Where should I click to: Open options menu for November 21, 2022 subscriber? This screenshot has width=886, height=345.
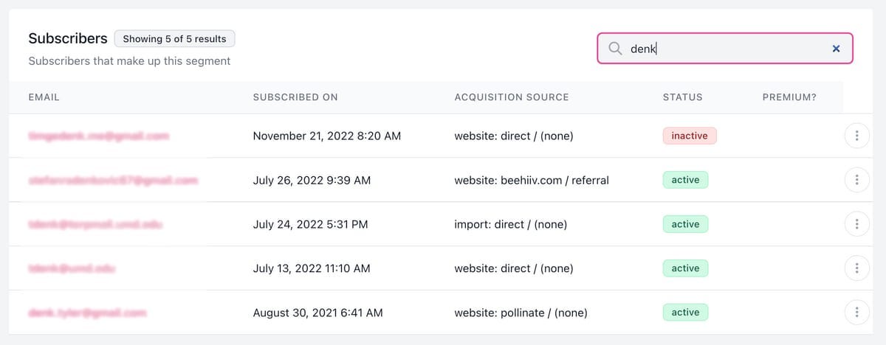click(x=856, y=136)
